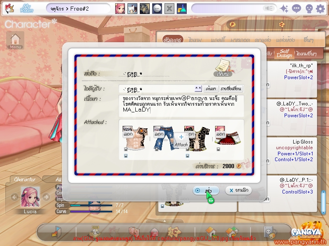Click the send mail button

click(206, 191)
